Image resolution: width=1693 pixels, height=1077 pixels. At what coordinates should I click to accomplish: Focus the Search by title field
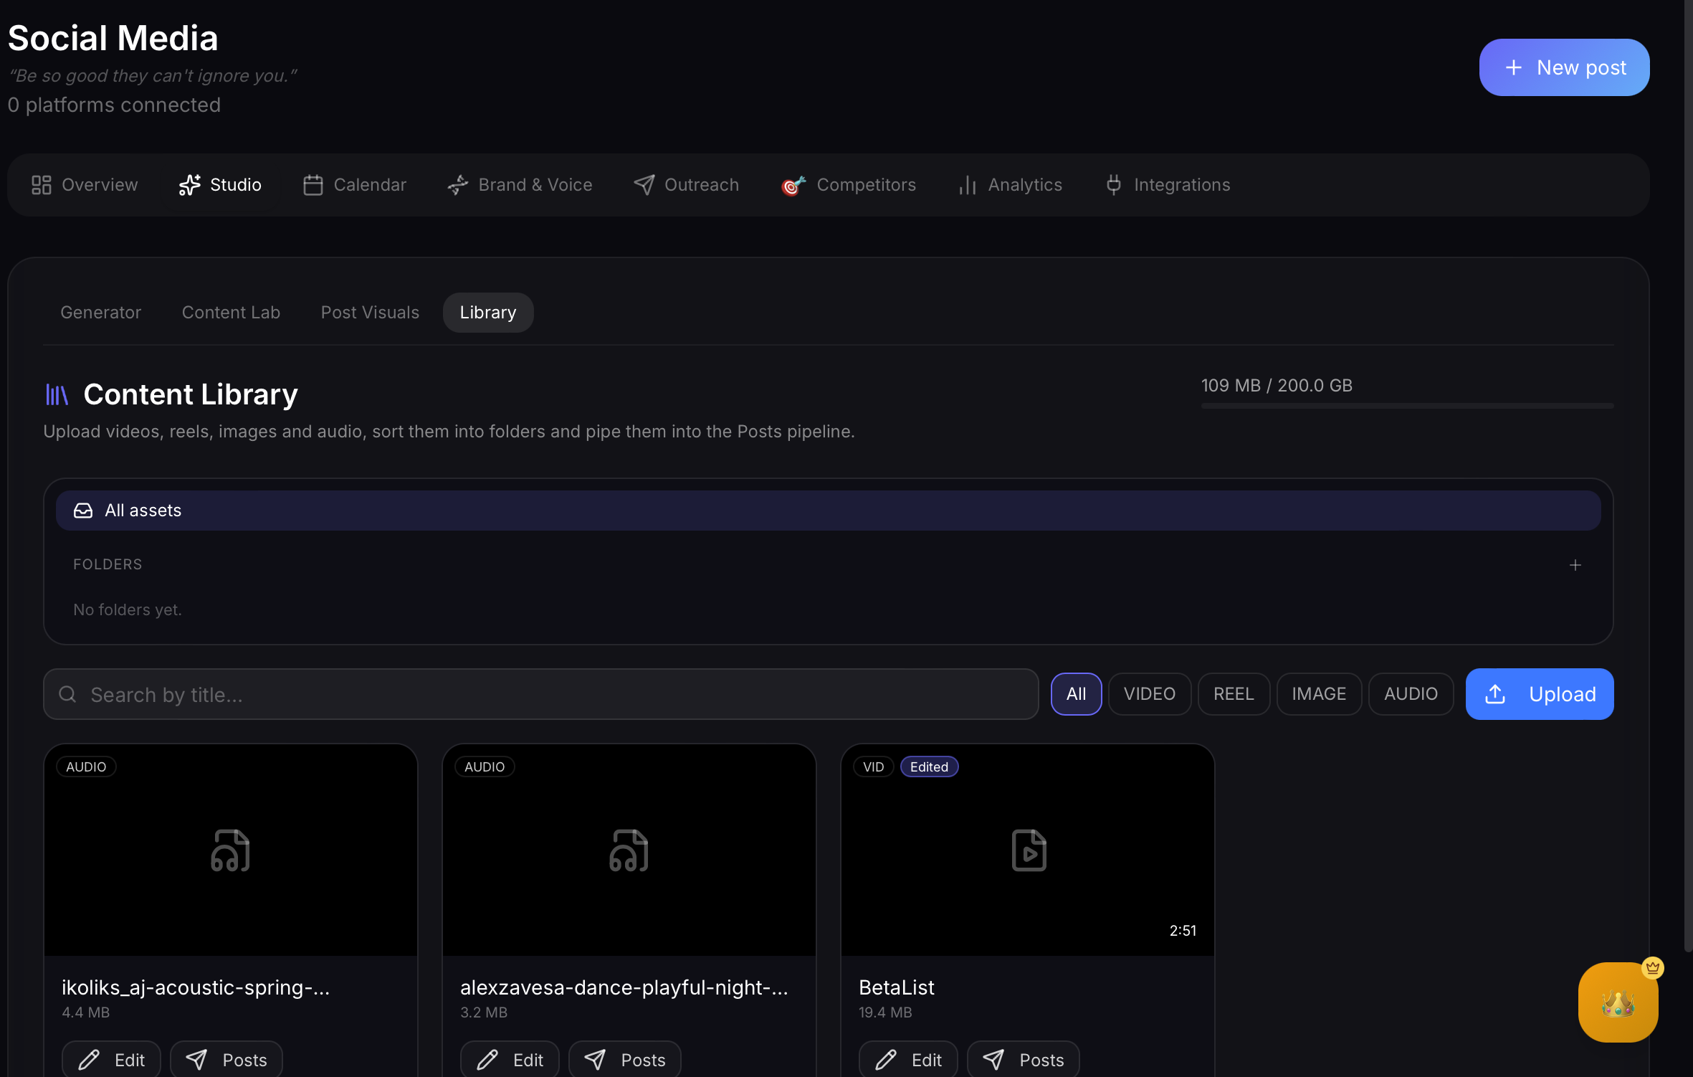(541, 694)
